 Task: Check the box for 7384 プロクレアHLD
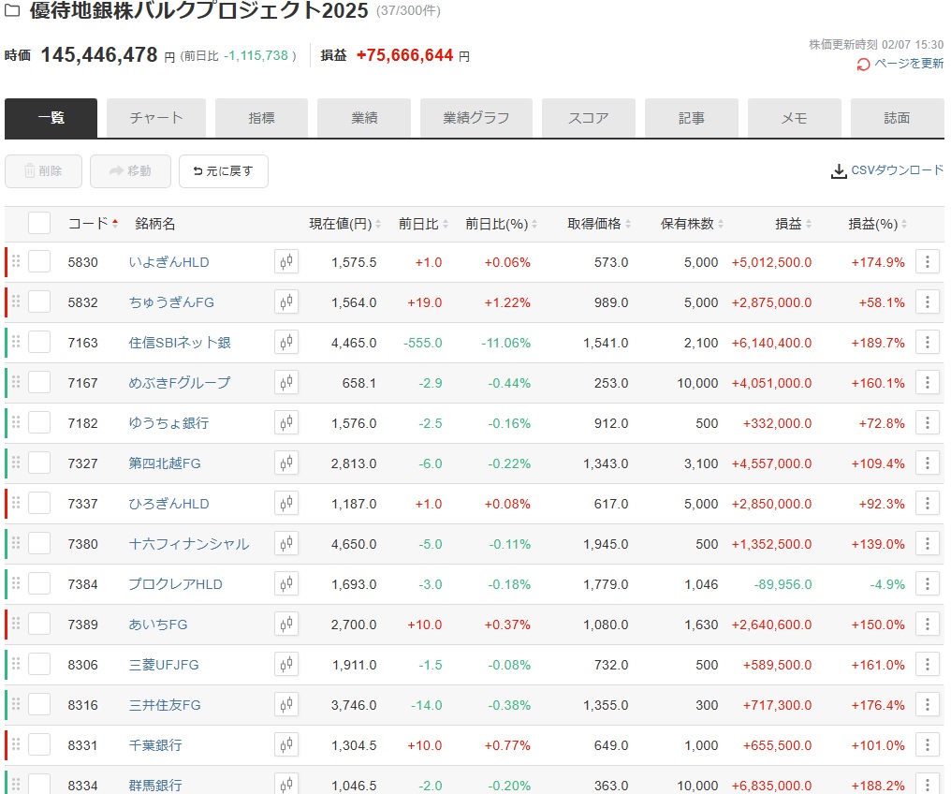point(39,584)
